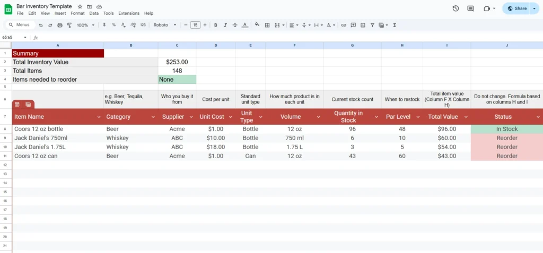Open the zoom level dropdown
543x253 pixels.
[x=85, y=25]
